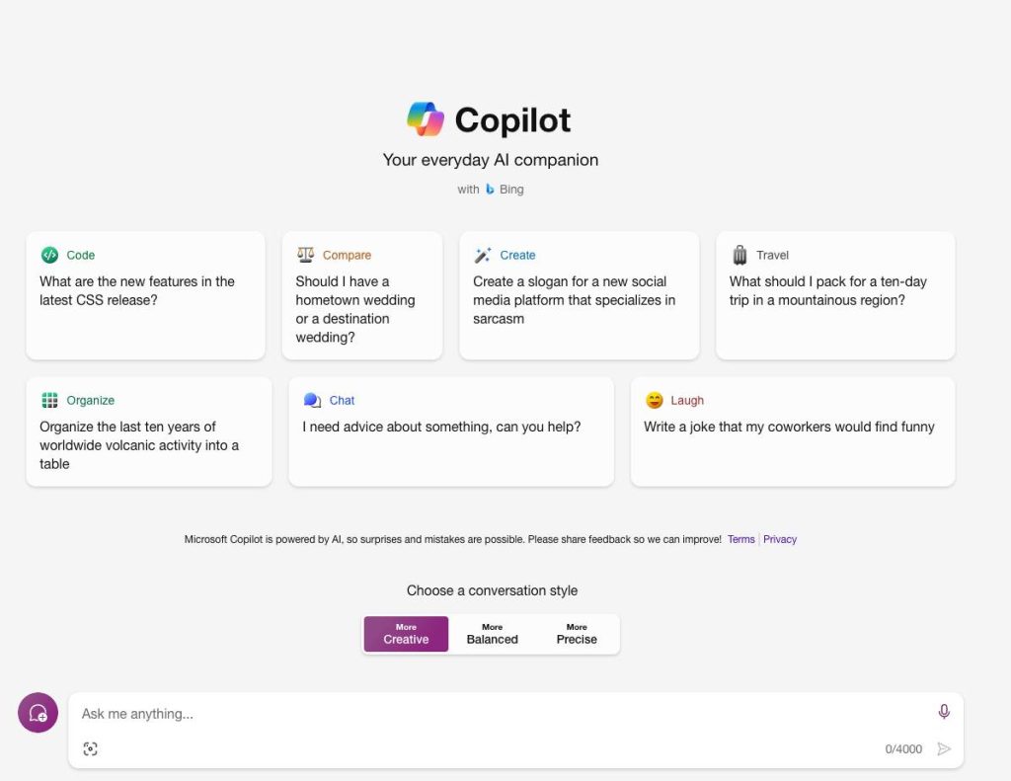This screenshot has height=781, width=1011.
Task: Open visual search with the camera icon
Action: point(90,748)
